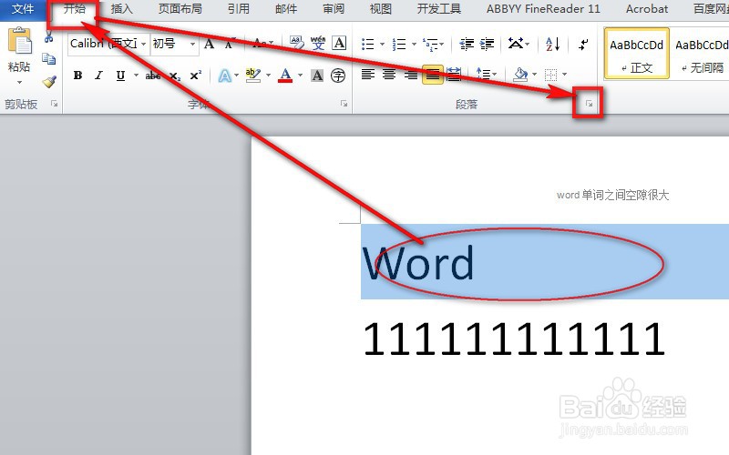The image size is (729, 455).
Task: Click the paragraph shading paint bucket
Action: point(520,75)
